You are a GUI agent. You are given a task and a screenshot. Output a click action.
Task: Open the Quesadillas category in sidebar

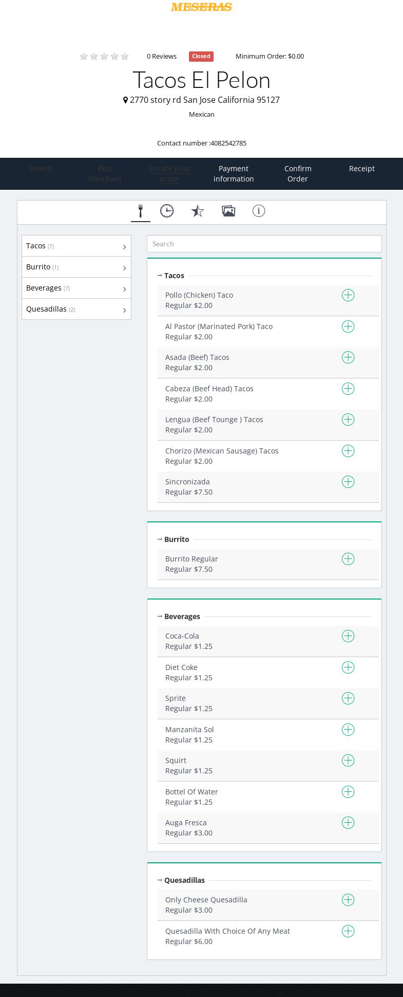pyautogui.click(x=76, y=310)
